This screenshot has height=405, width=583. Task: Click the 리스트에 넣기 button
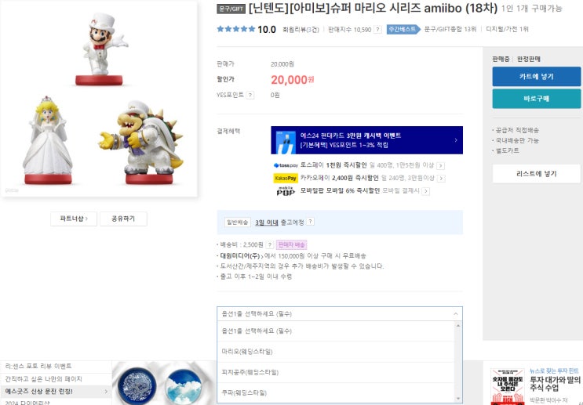(x=536, y=174)
